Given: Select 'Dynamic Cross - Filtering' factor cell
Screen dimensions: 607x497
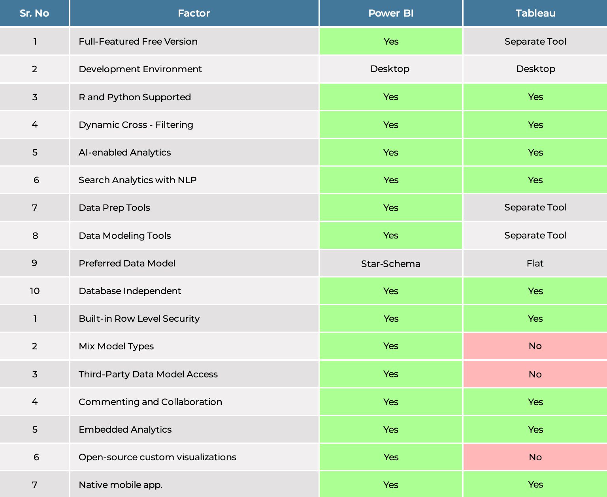Looking at the screenshot, I should click(194, 125).
